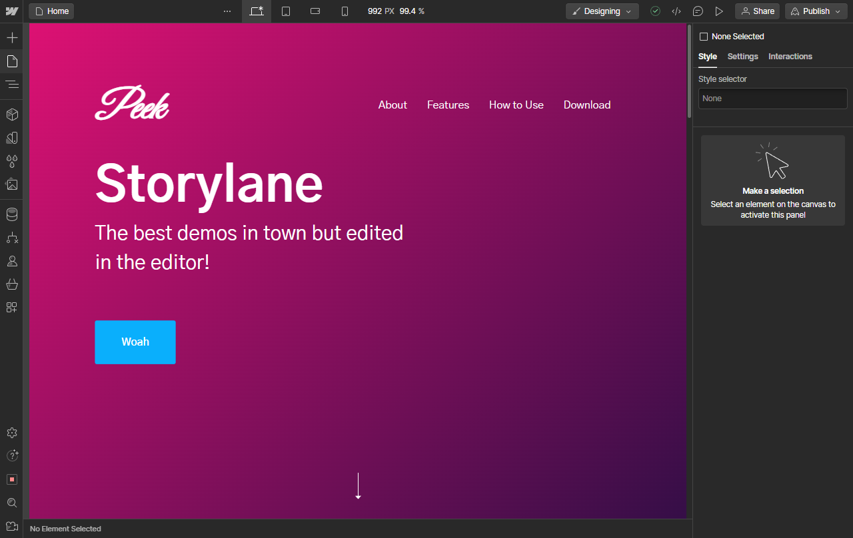Select the Peek logo on canvas
Screen dimensions: 853x538
tap(132, 103)
